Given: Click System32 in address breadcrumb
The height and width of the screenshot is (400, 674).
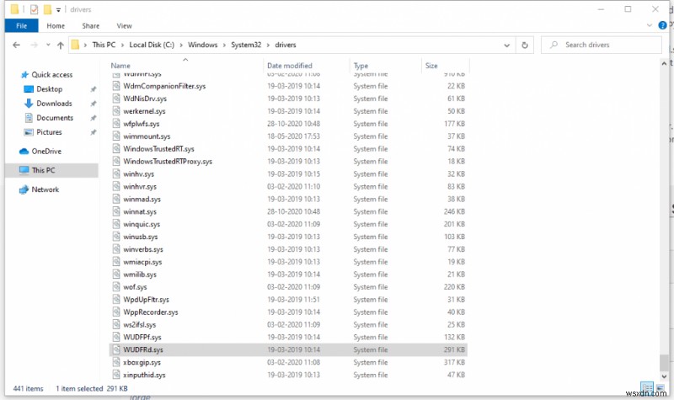Looking at the screenshot, I should click(246, 45).
